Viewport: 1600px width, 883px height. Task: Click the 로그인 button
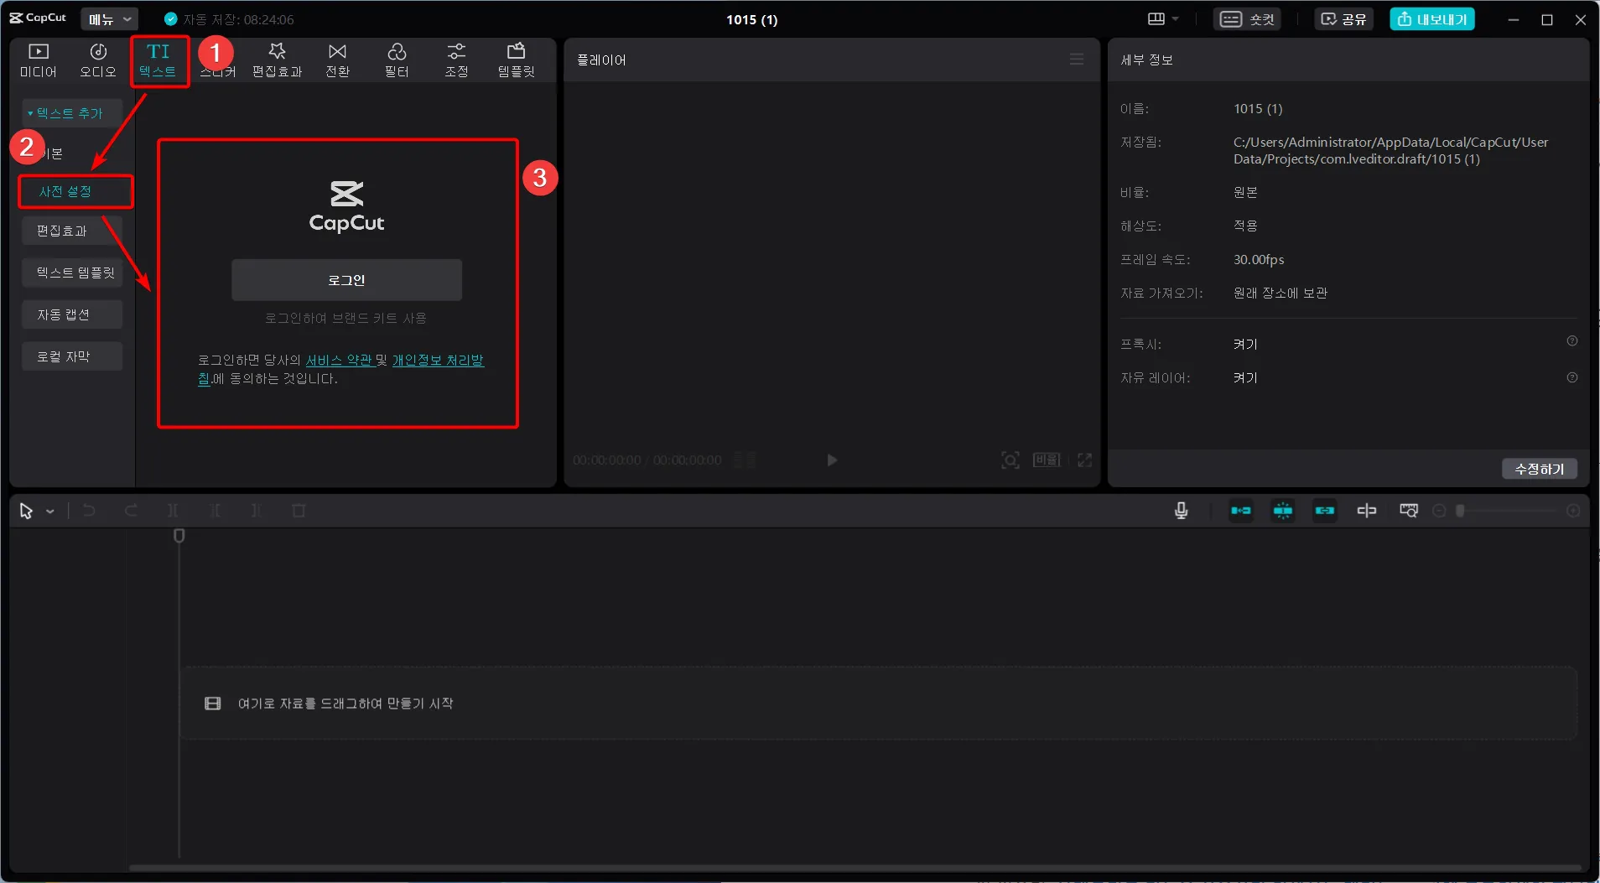pos(346,280)
